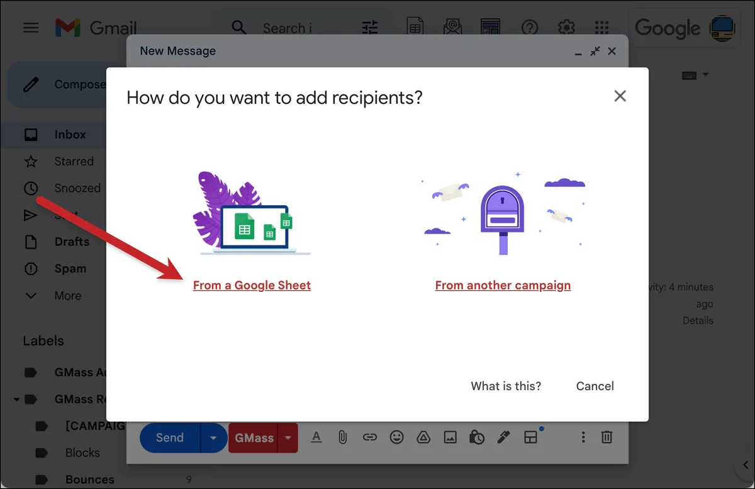Viewport: 755px width, 489px height.
Task: Open the choose layout icon
Action: (x=531, y=437)
